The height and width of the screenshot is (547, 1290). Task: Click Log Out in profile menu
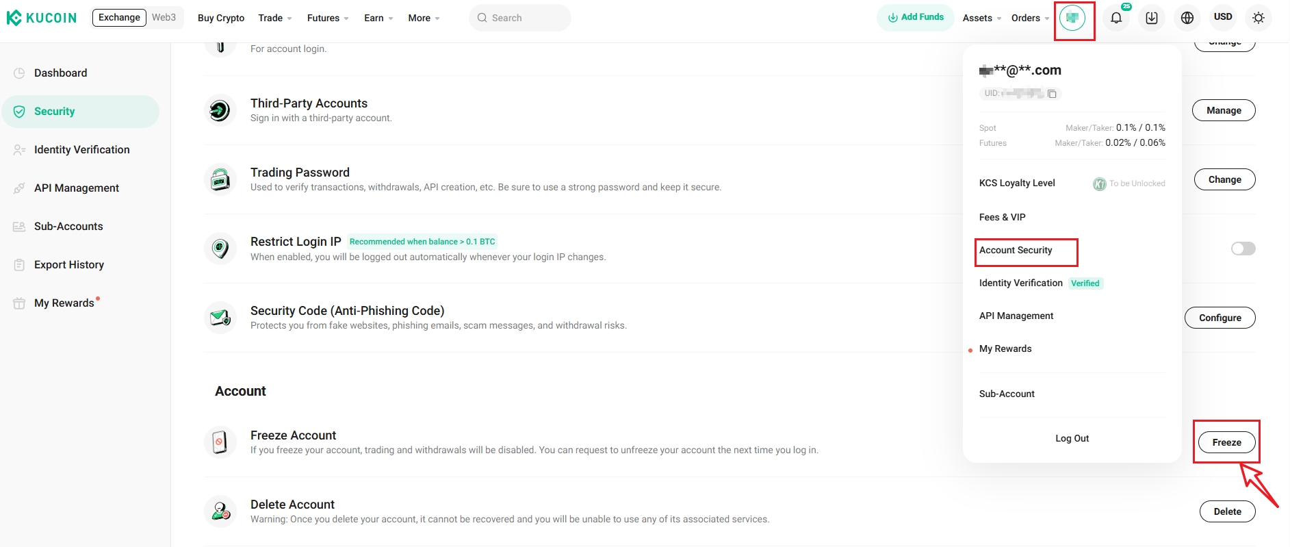(1072, 438)
